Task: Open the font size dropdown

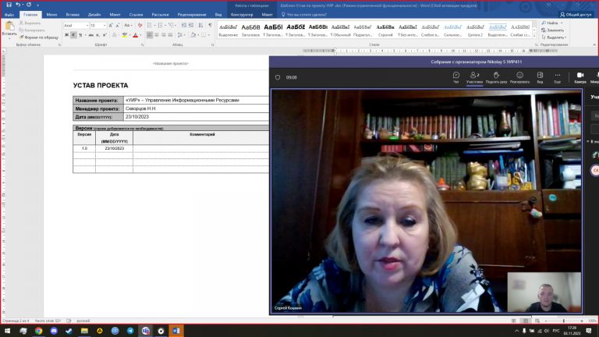Action: coord(105,25)
